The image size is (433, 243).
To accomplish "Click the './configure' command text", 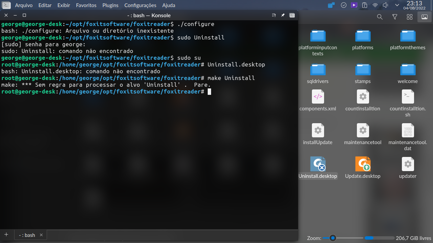I will (196, 24).
